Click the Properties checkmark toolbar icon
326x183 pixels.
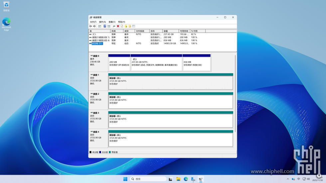pyautogui.click(x=122, y=26)
